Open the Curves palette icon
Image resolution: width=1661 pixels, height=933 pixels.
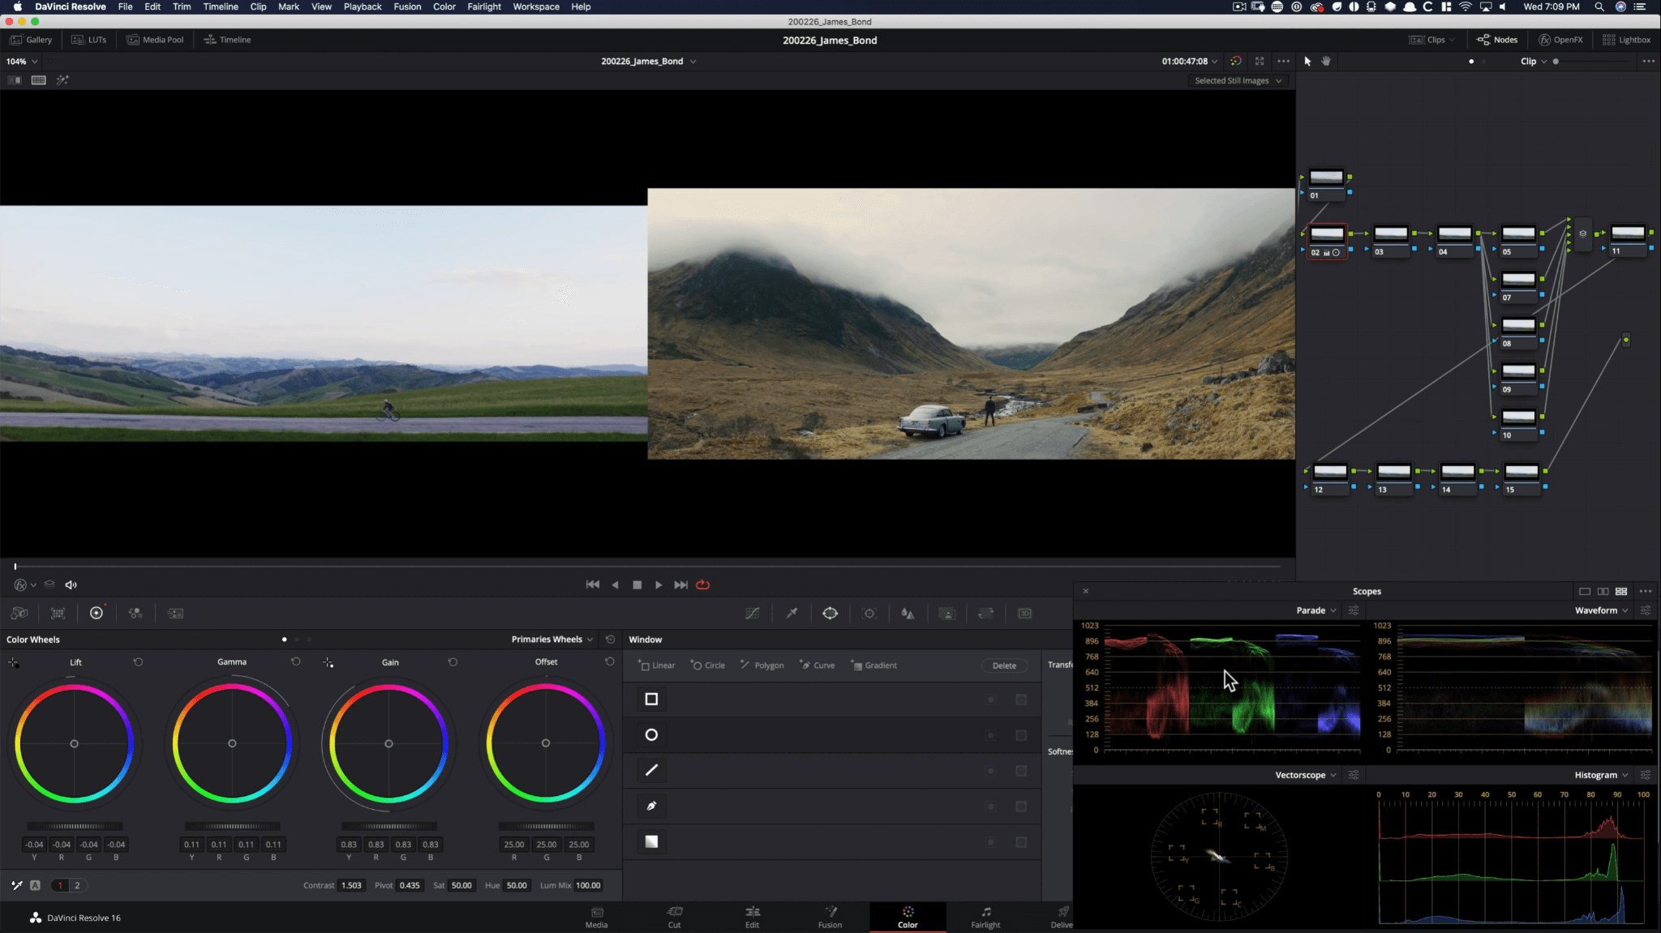(x=753, y=614)
